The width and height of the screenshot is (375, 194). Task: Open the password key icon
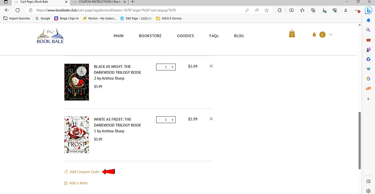pos(247,10)
